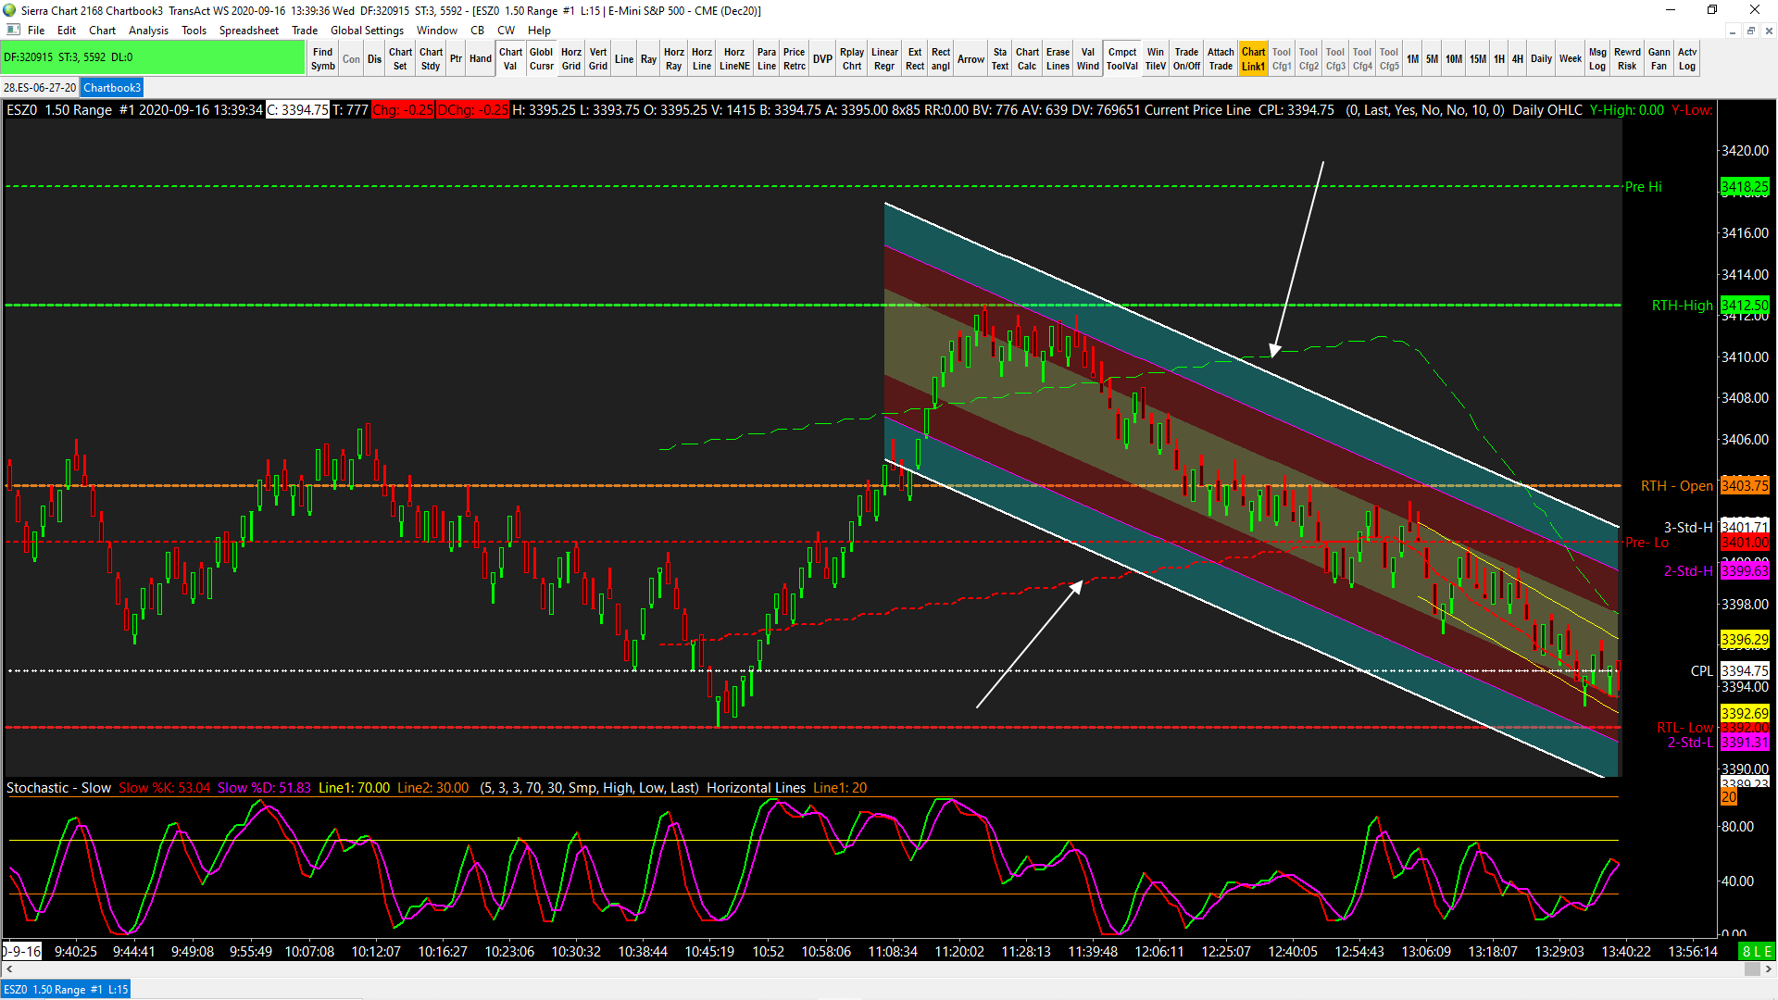This screenshot has width=1778, height=1000.
Task: Switch chart to Daily timeframe
Action: 1541,58
